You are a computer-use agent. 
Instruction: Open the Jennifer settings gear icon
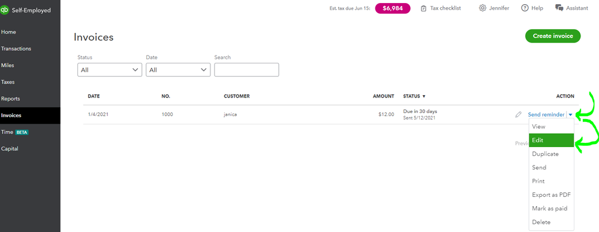[x=483, y=8]
